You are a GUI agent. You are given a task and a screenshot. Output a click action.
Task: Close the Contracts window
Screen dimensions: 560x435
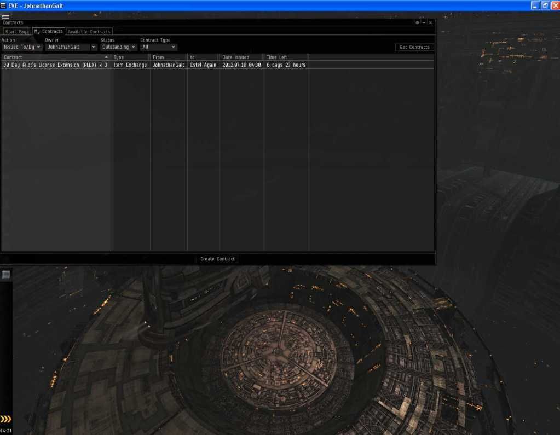(431, 22)
